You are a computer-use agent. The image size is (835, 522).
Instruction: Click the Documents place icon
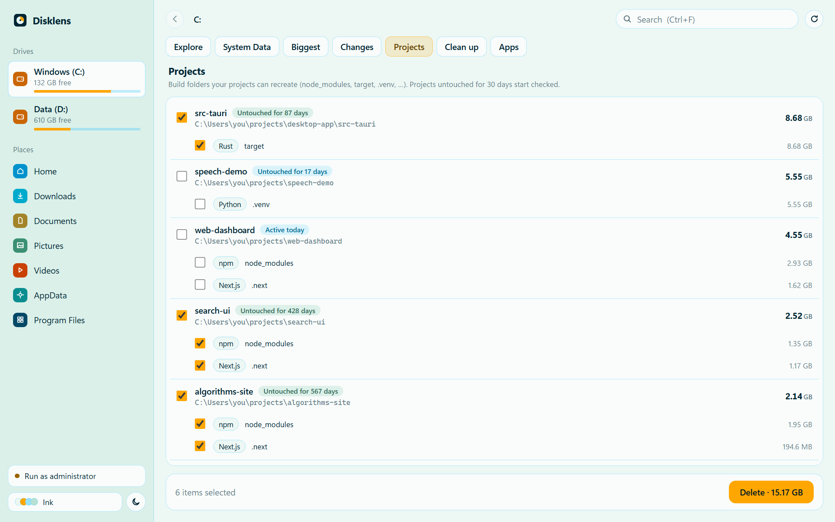[20, 221]
